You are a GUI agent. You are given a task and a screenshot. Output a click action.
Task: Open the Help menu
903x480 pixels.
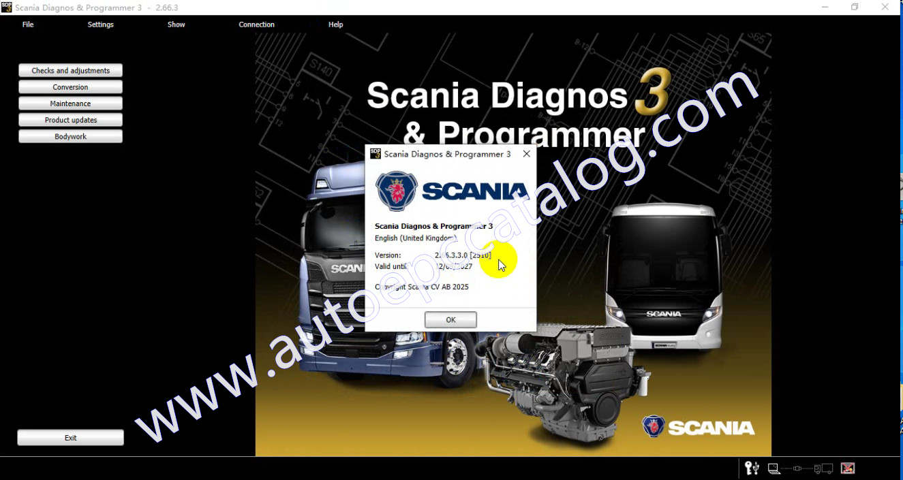pyautogui.click(x=336, y=25)
